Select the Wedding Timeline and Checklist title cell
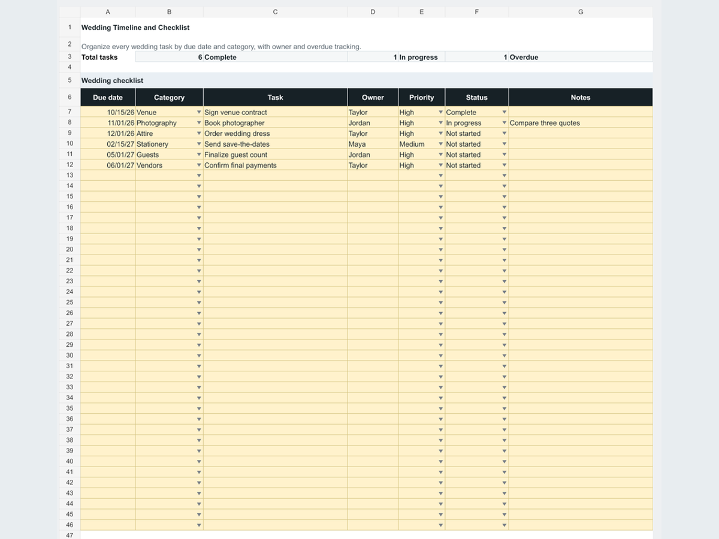 (x=135, y=28)
